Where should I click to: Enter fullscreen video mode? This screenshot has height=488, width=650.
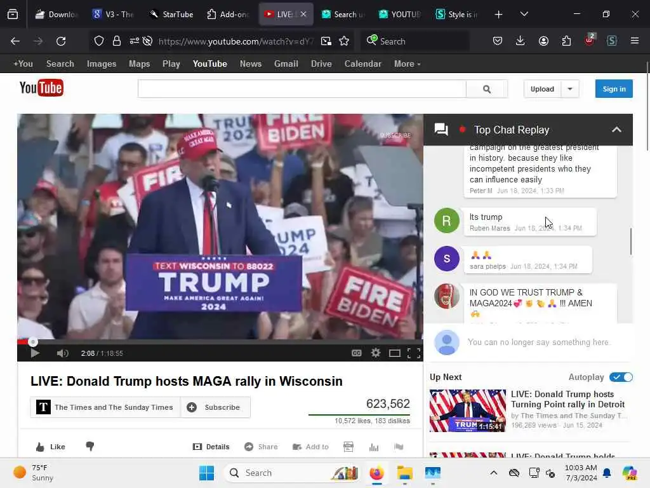point(414,353)
